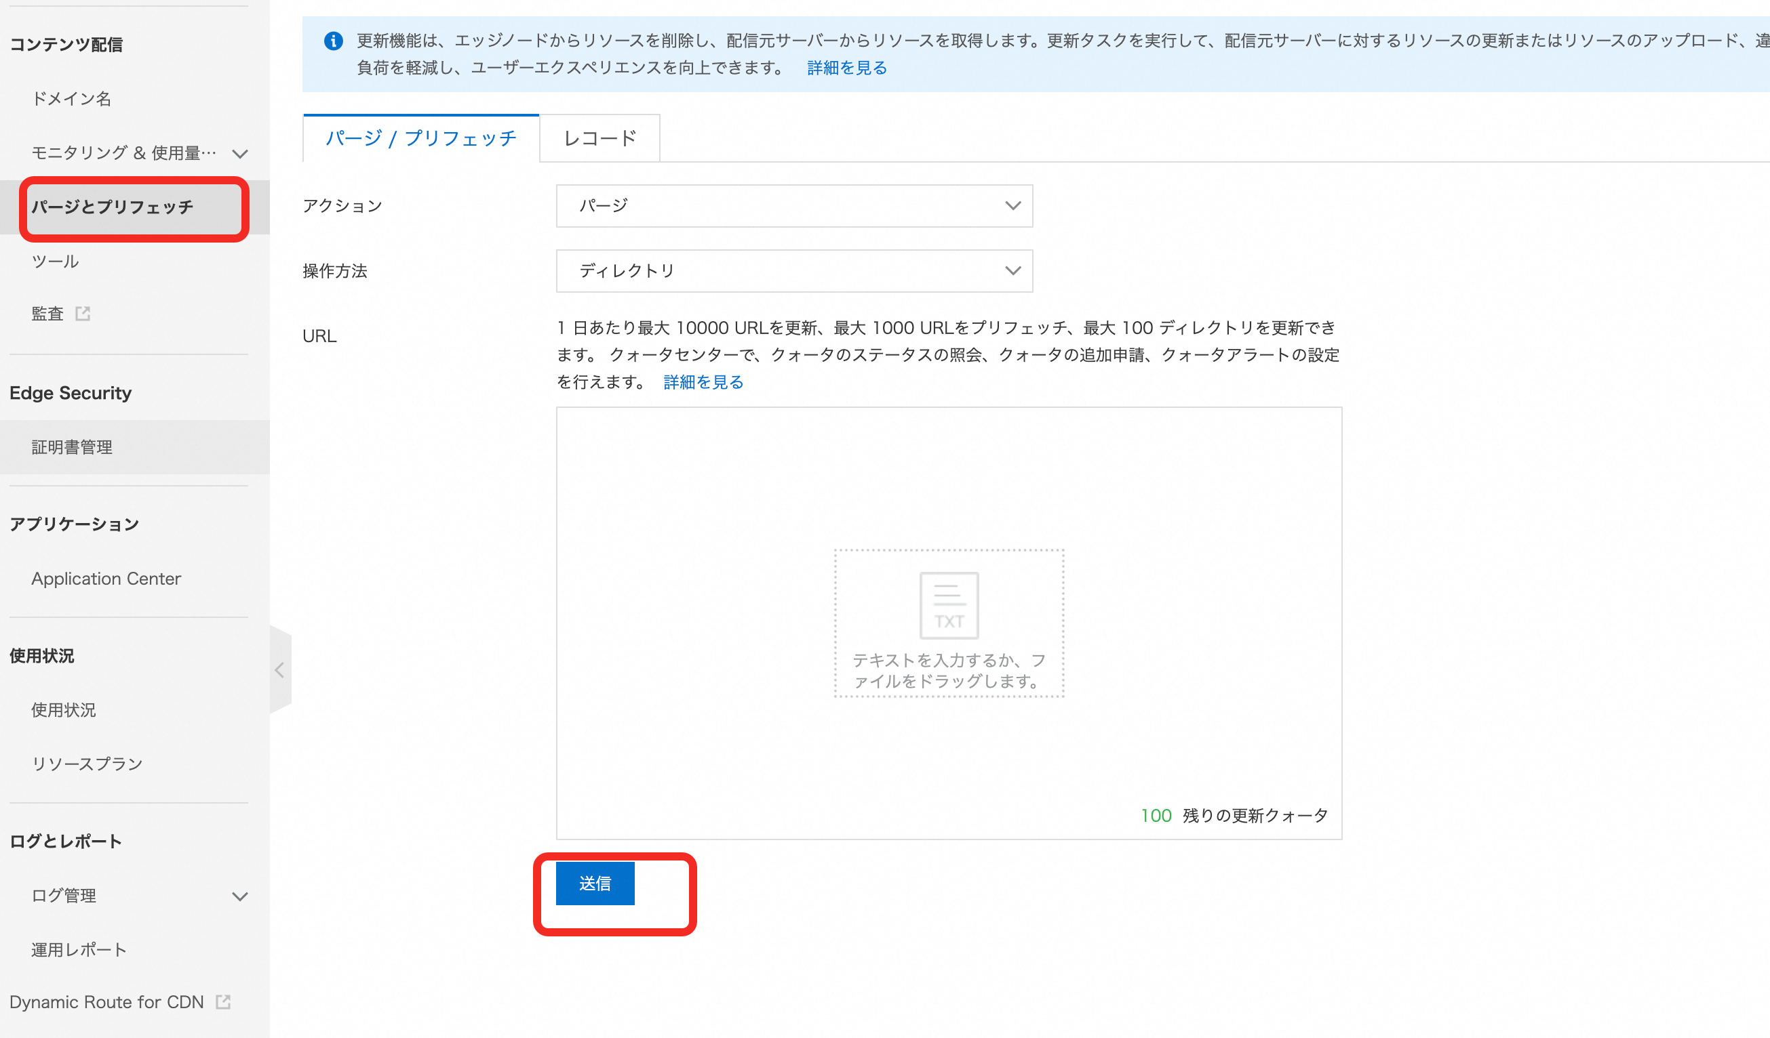
Task: Expand モニタリング & 使用量 section
Action: (239, 153)
